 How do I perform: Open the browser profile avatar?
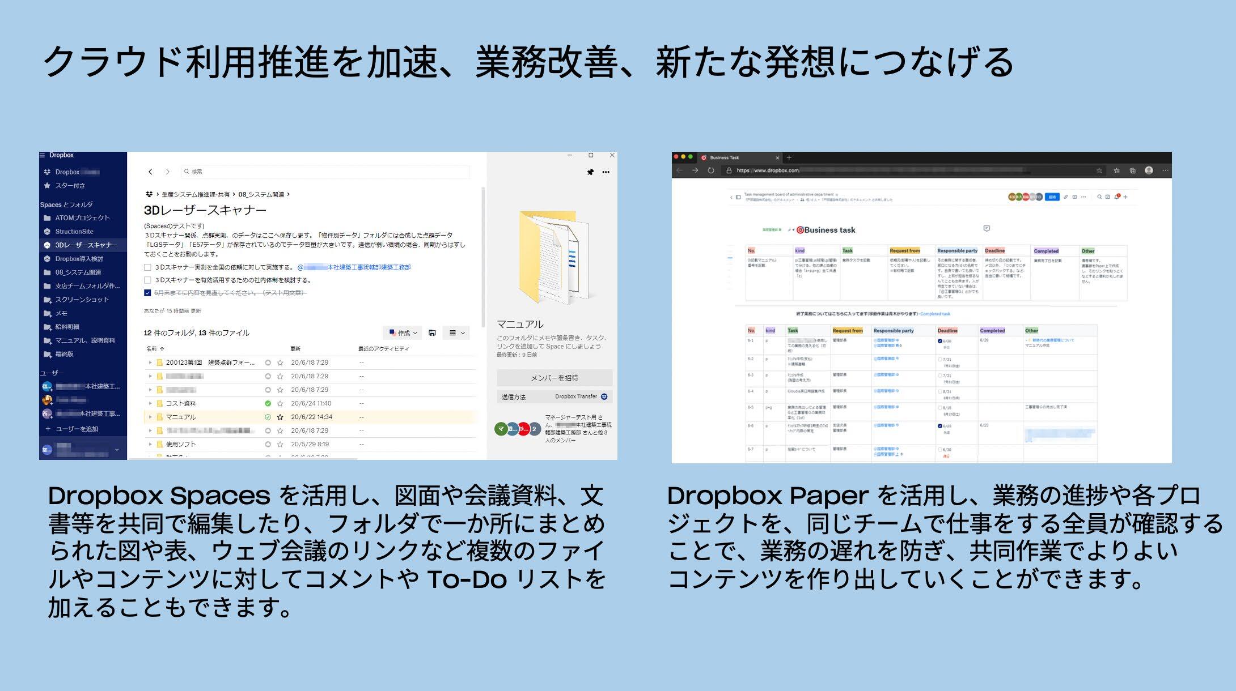click(1149, 170)
